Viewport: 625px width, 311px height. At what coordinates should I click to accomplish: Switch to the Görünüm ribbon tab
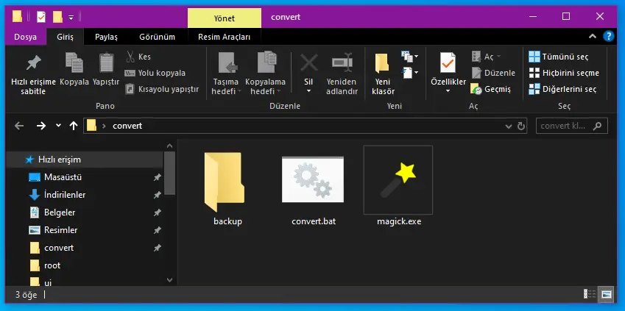(157, 37)
